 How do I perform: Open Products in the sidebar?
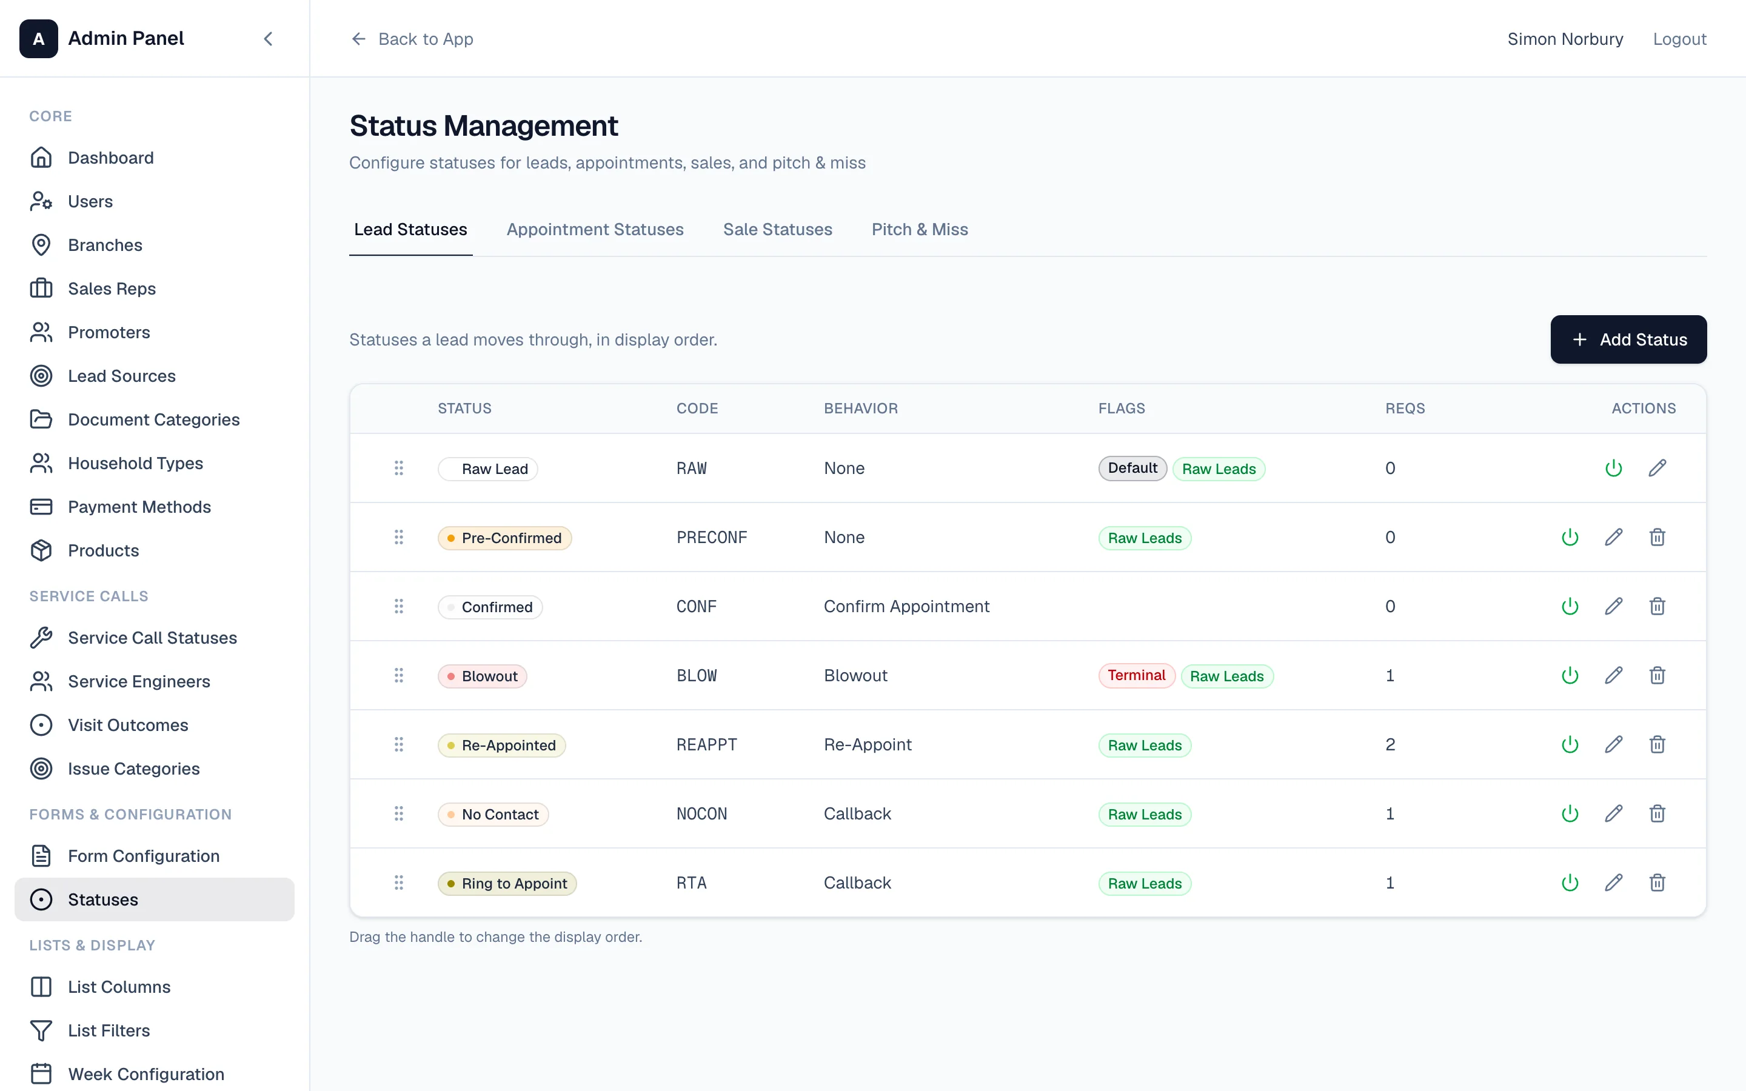(155, 550)
